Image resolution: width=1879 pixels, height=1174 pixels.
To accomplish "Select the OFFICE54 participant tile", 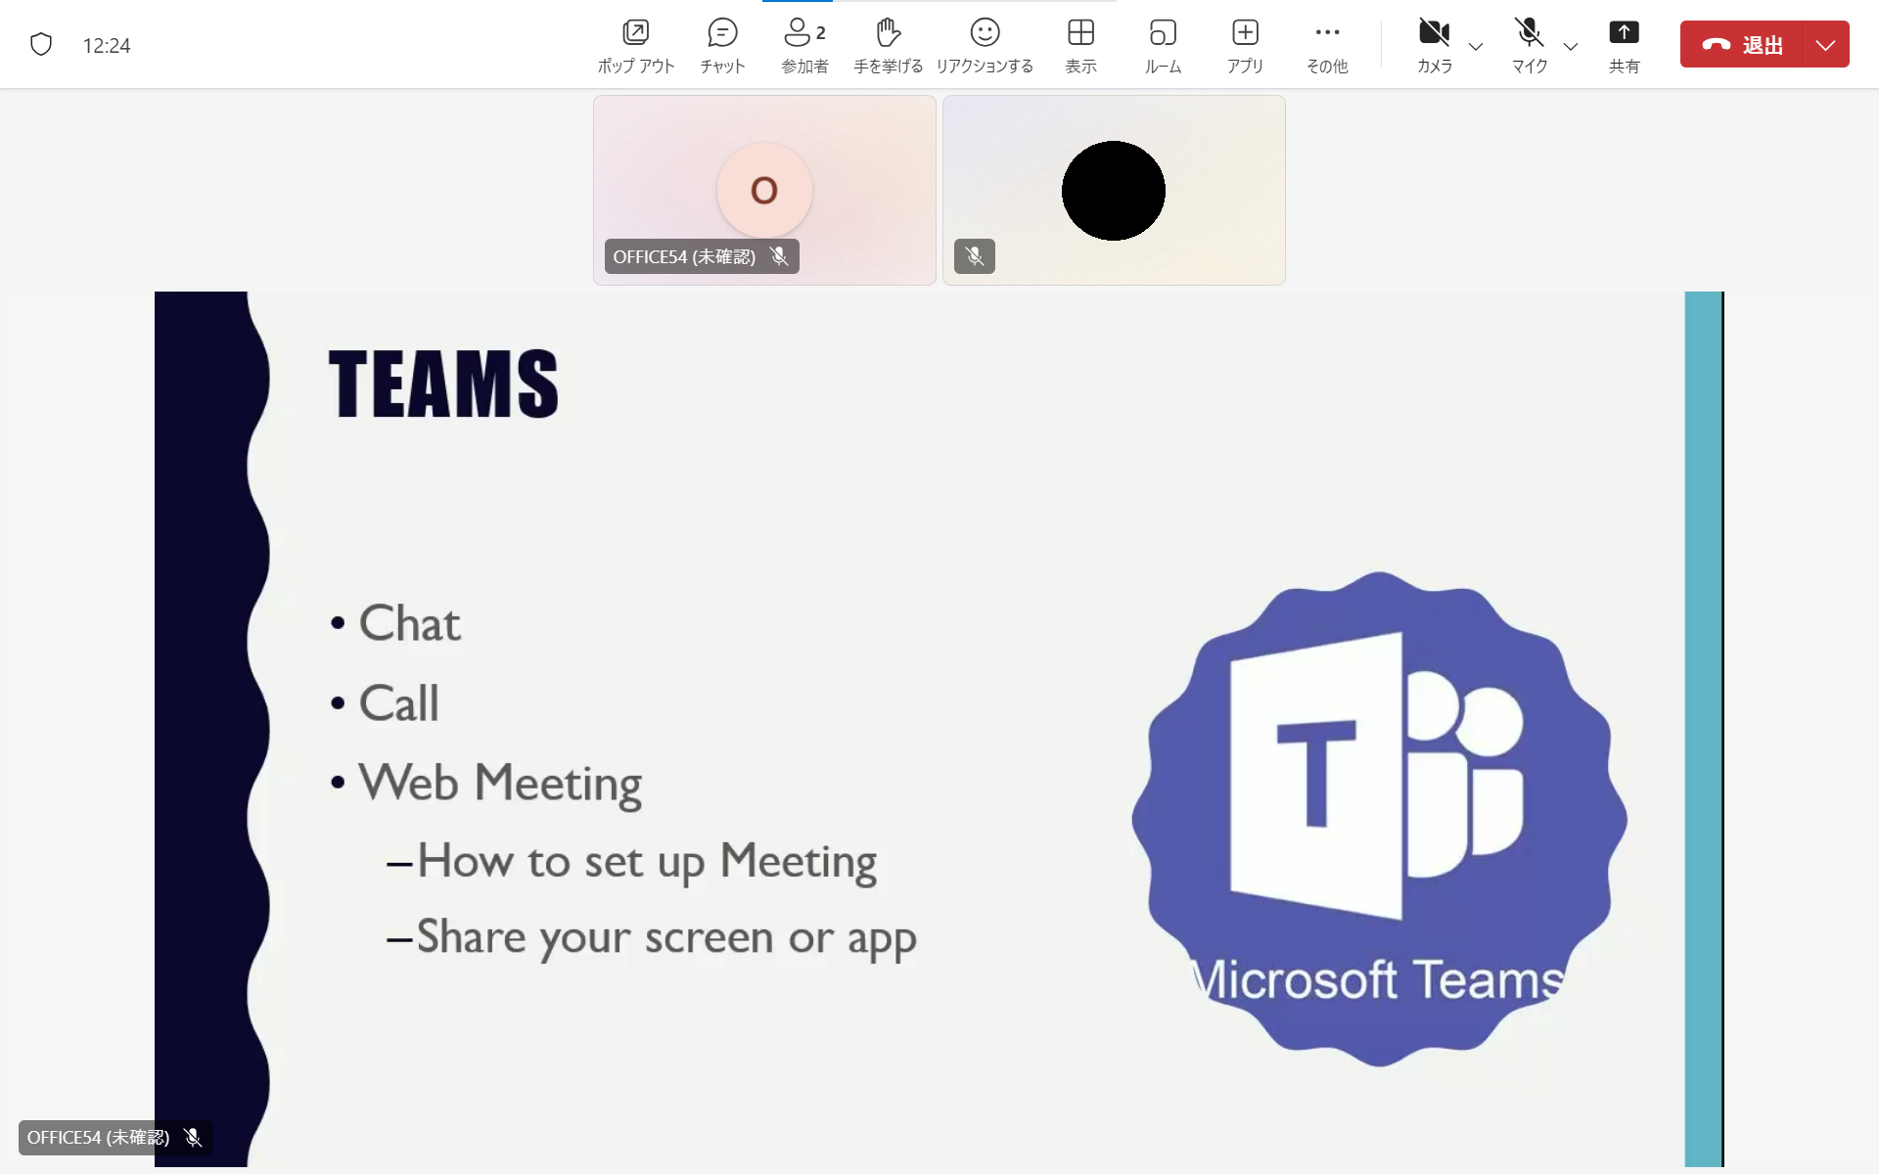I will pyautogui.click(x=764, y=190).
